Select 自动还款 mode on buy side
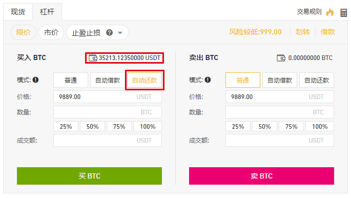The width and height of the screenshot is (351, 198). [144, 80]
